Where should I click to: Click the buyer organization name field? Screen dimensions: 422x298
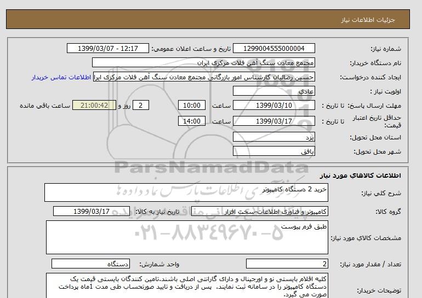[203, 62]
